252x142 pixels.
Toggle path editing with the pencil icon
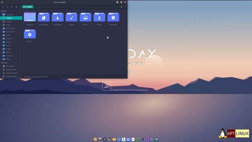point(122,7)
